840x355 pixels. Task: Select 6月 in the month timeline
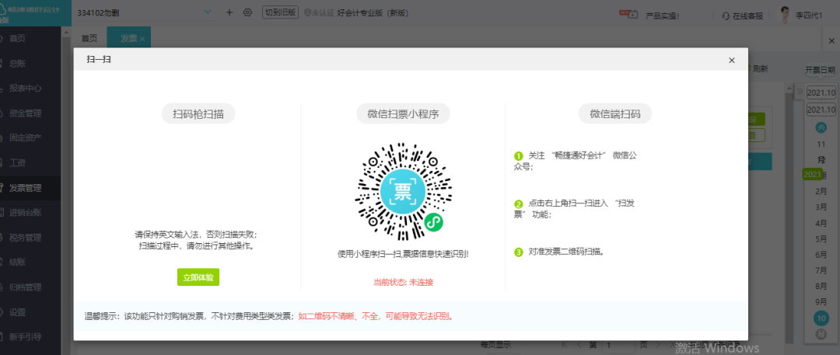821,254
